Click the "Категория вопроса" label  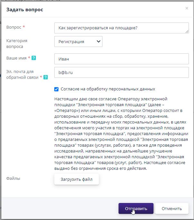pyautogui.click(x=17, y=43)
